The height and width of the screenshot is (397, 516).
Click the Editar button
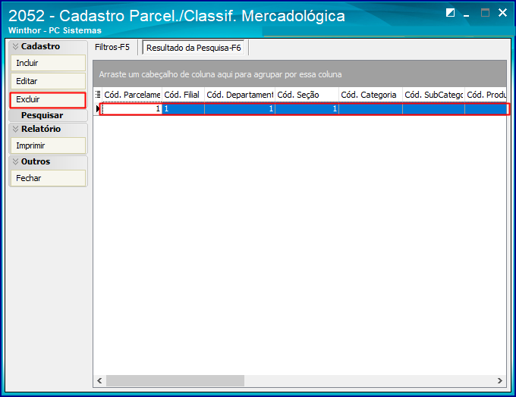[x=48, y=81]
